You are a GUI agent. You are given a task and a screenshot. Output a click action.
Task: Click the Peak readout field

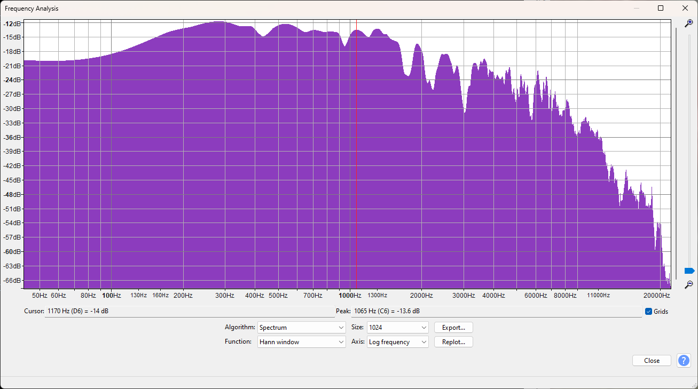(x=497, y=311)
